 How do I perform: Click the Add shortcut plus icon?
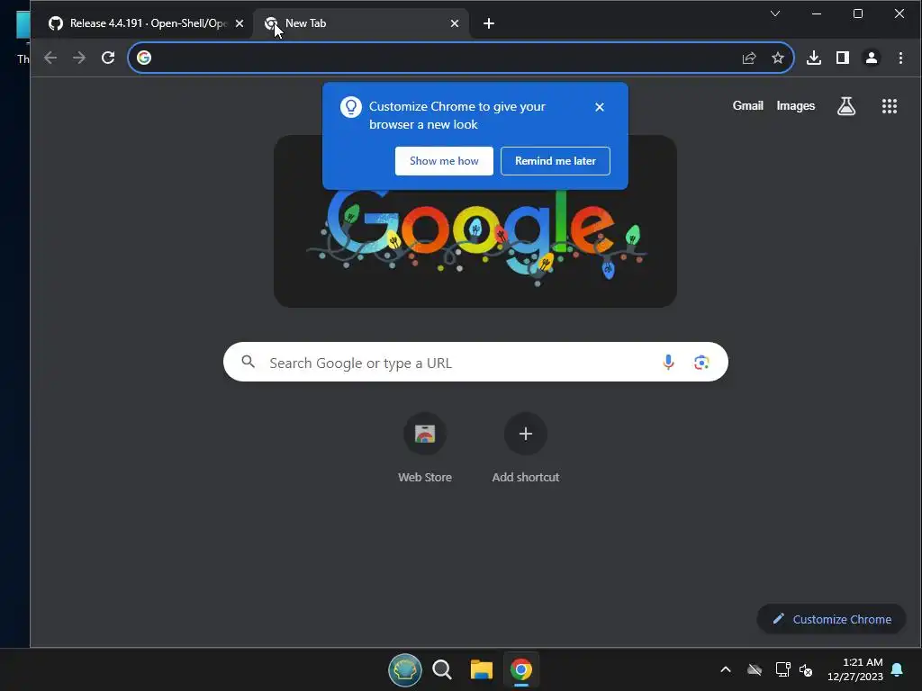[525, 434]
